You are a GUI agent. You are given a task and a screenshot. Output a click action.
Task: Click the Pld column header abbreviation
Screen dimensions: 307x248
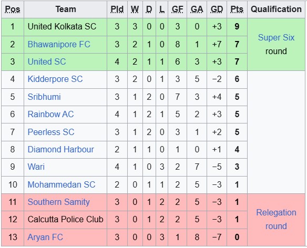click(117, 9)
